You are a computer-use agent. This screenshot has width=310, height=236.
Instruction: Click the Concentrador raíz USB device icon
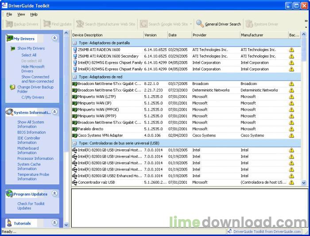click(x=74, y=182)
